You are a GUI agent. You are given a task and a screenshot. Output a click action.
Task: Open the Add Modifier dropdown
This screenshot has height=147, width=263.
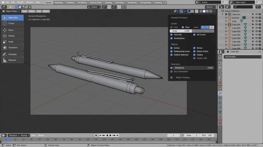[242, 57]
